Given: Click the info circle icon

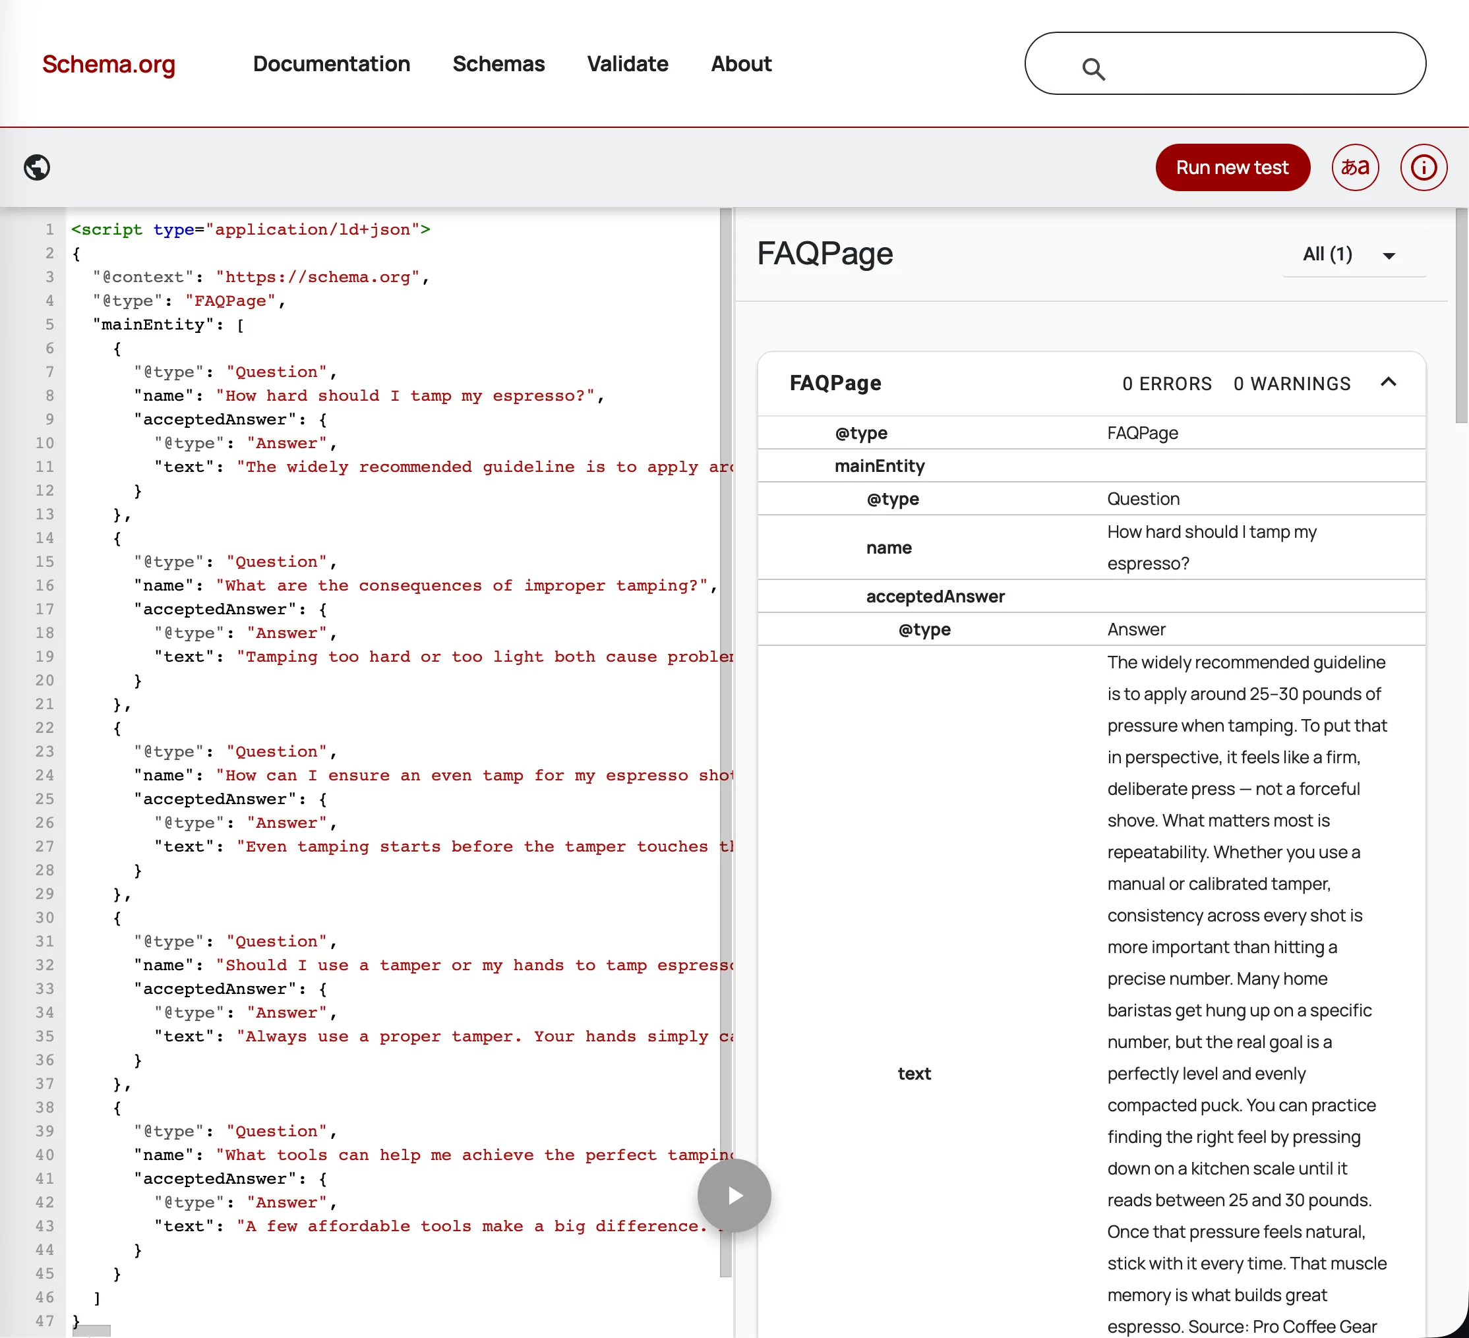Looking at the screenshot, I should click(x=1423, y=167).
